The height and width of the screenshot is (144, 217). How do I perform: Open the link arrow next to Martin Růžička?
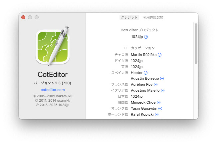coord(159,55)
